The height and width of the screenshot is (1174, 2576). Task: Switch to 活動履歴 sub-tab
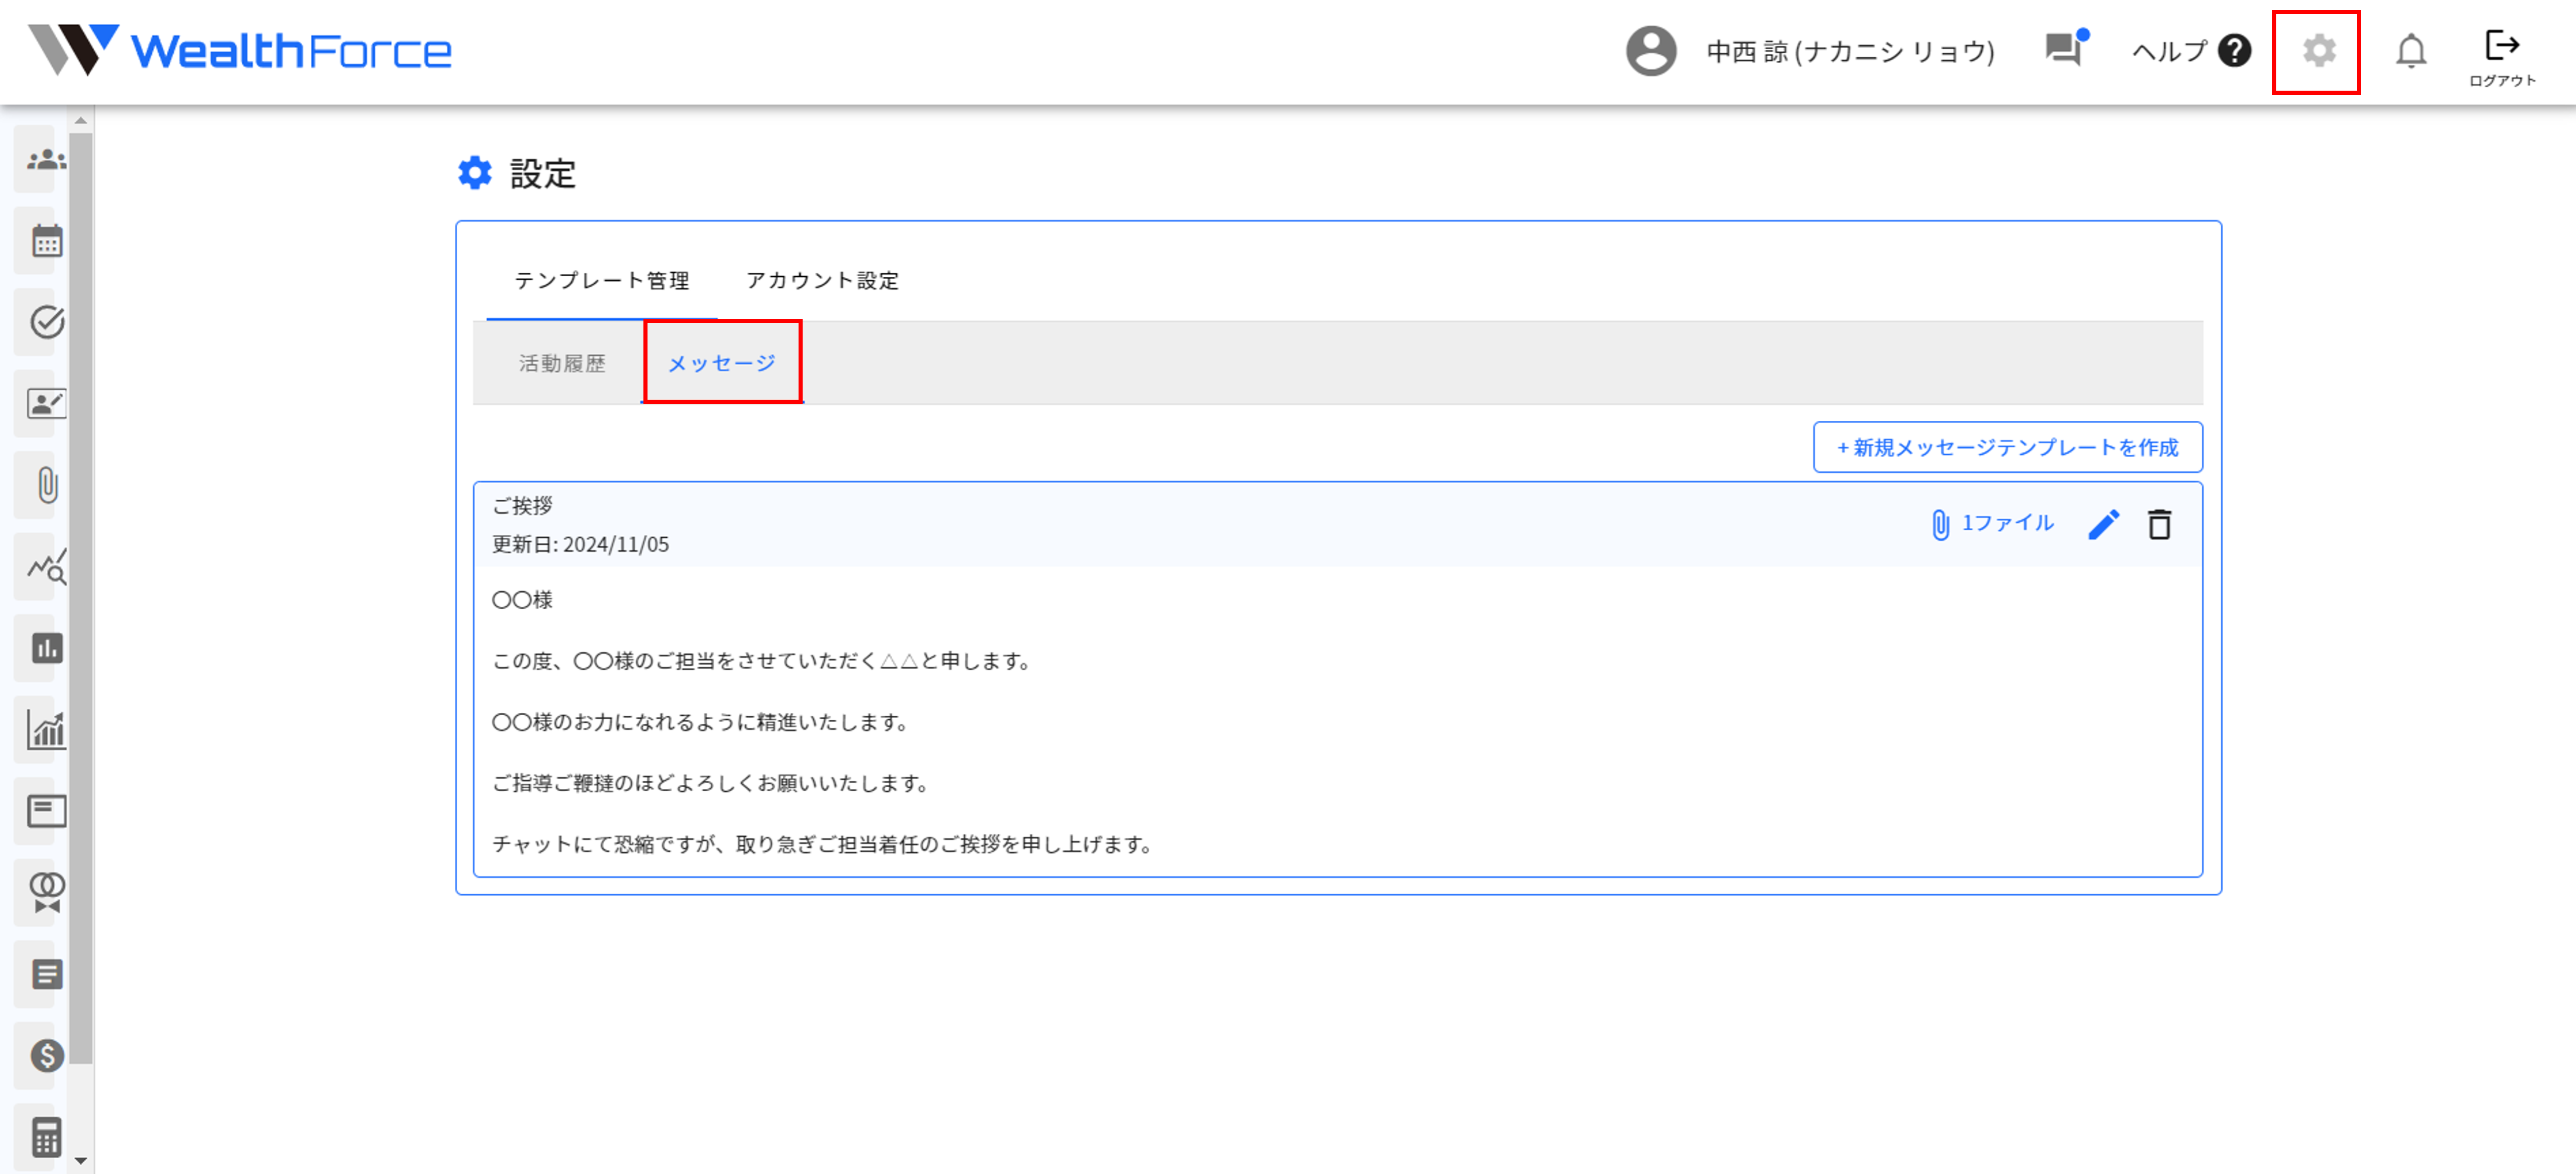click(x=562, y=364)
